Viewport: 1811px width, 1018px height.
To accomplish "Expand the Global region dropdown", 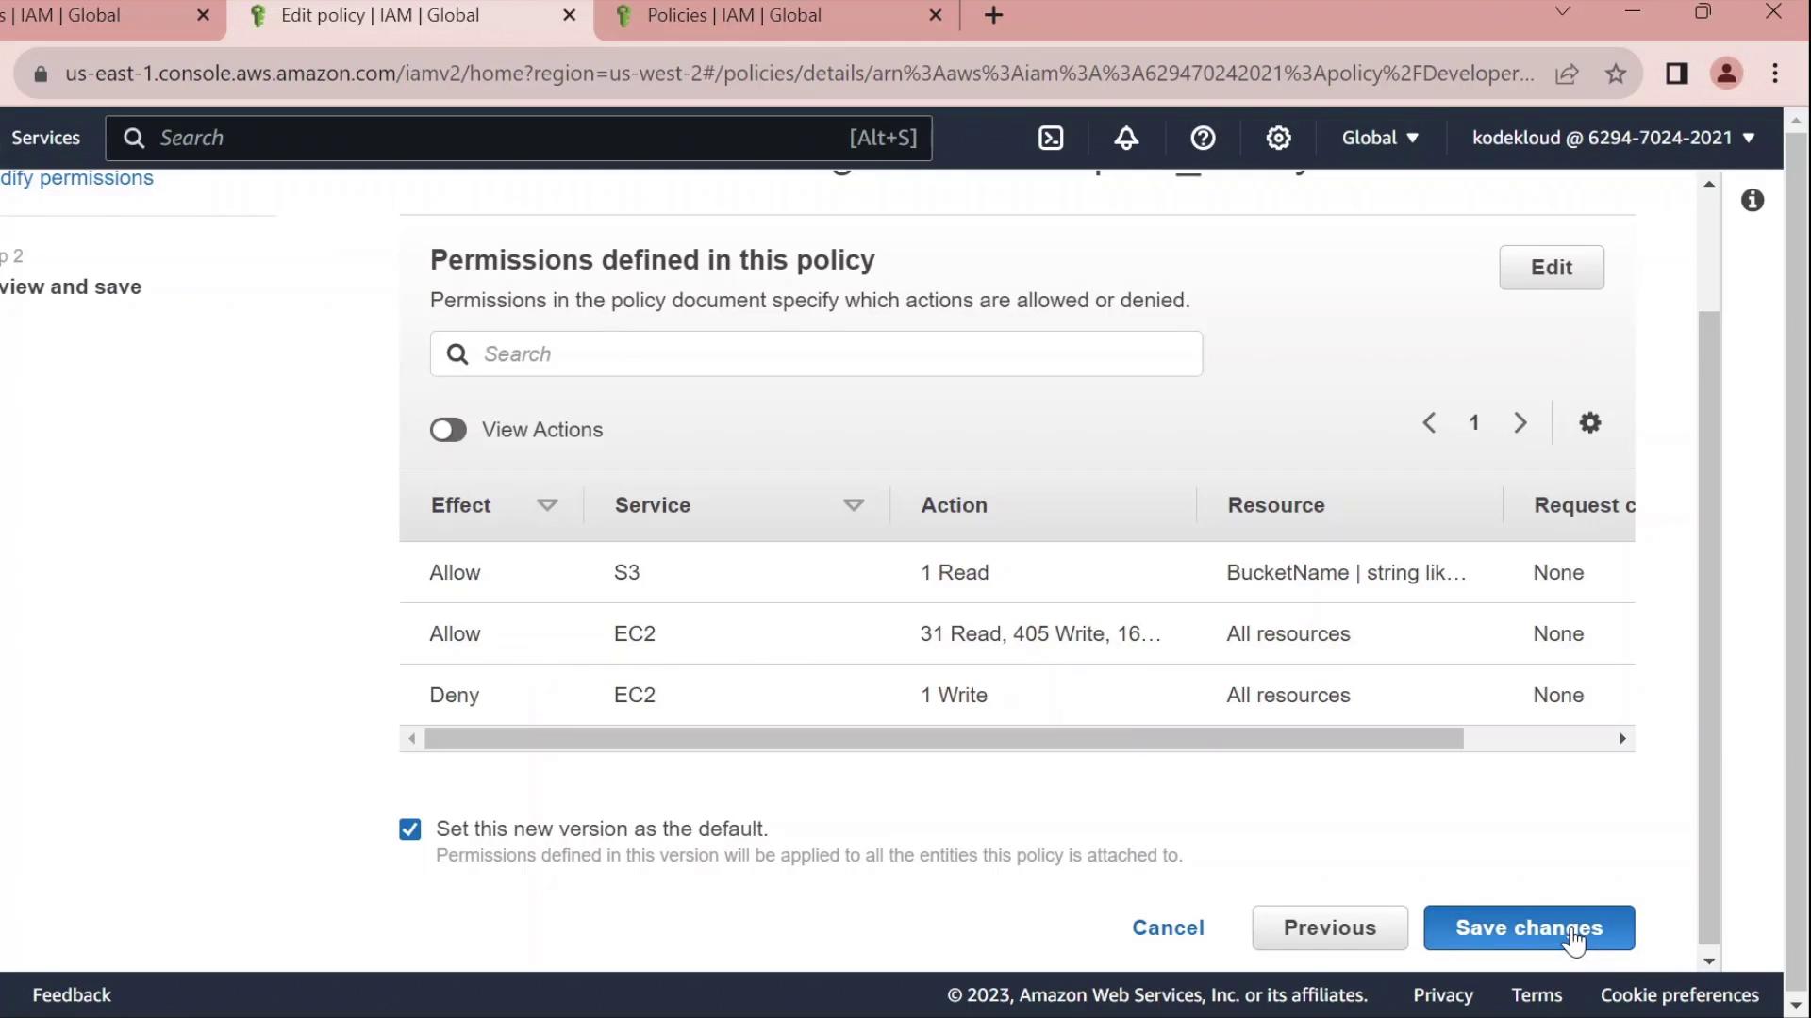I will point(1380,138).
